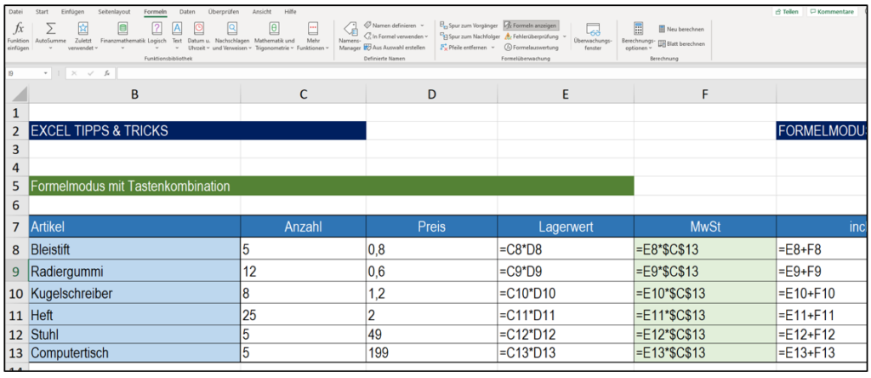This screenshot has width=871, height=378.
Task: Open the Hilfe tab
Action: pos(290,11)
